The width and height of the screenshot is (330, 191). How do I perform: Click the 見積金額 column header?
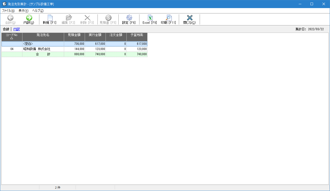coord(75,37)
